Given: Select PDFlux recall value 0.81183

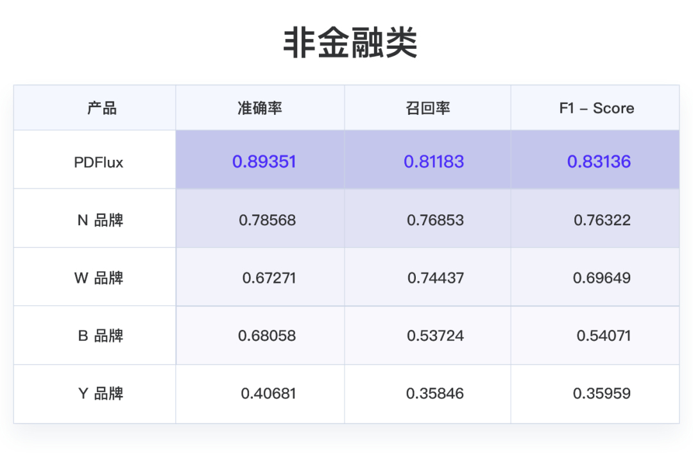Looking at the screenshot, I should (427, 162).
